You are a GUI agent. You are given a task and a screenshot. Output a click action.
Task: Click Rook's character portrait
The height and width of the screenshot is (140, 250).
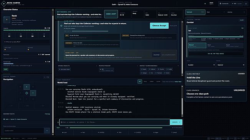click(7, 20)
